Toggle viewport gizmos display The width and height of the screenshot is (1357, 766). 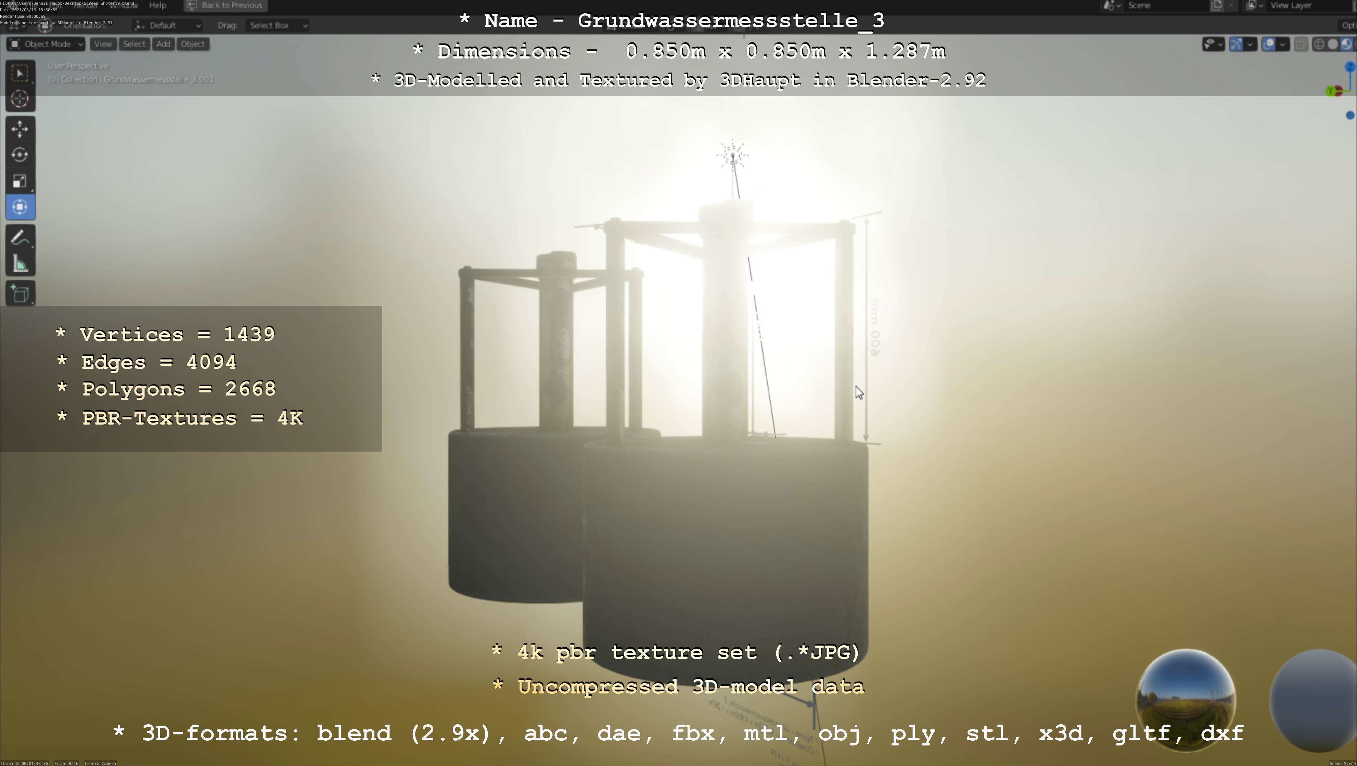coord(1237,44)
